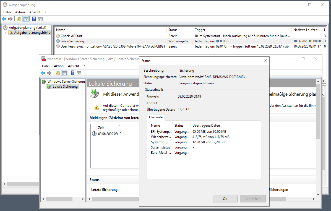This screenshot has width=331, height=211.
Task: Backup icon beside 'Mit dieser Anwend' heading
Action: pos(95,93)
